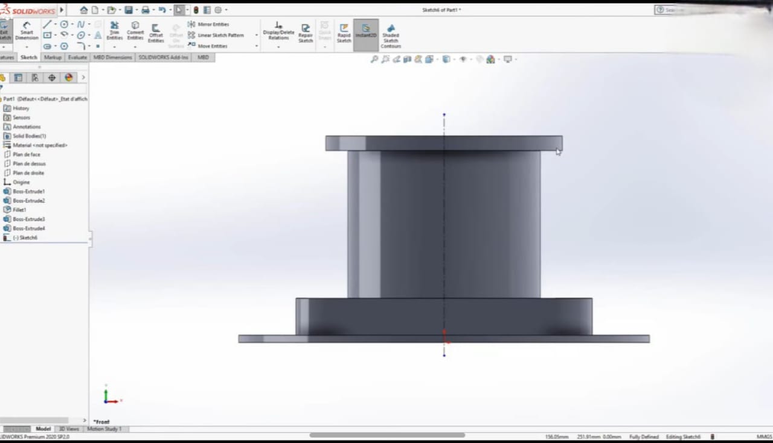
Task: Click the Convert Entities tool
Action: pyautogui.click(x=135, y=31)
